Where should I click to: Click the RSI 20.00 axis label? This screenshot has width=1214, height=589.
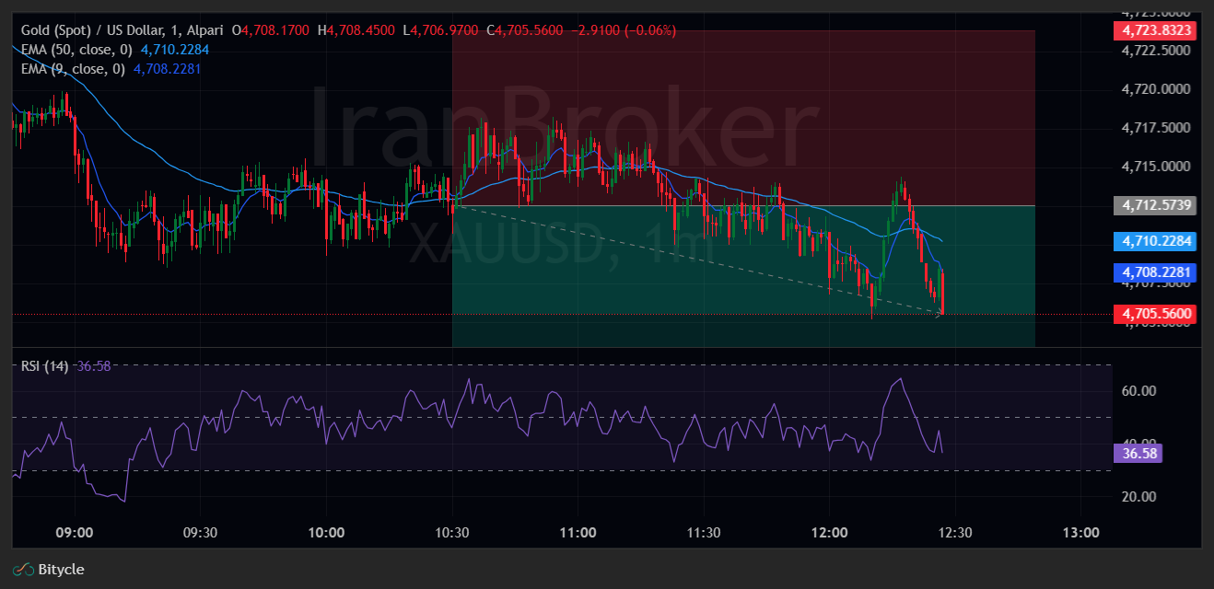[x=1138, y=496]
